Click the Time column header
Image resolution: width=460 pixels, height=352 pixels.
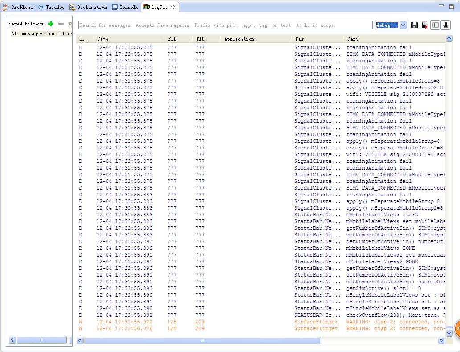[x=128, y=39]
